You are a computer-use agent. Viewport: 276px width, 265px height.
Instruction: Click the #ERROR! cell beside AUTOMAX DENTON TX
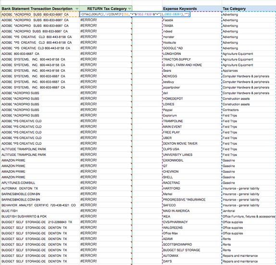[106, 189]
